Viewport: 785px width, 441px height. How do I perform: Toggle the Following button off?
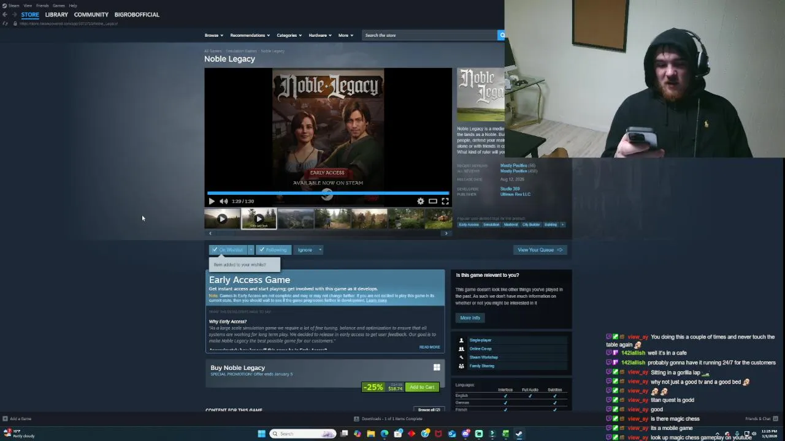click(272, 250)
